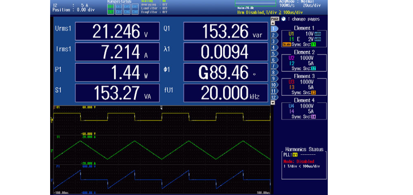Select the Φ1 value G89.46 degrees
Screen dimensions: 413x195
pyautogui.click(x=226, y=72)
